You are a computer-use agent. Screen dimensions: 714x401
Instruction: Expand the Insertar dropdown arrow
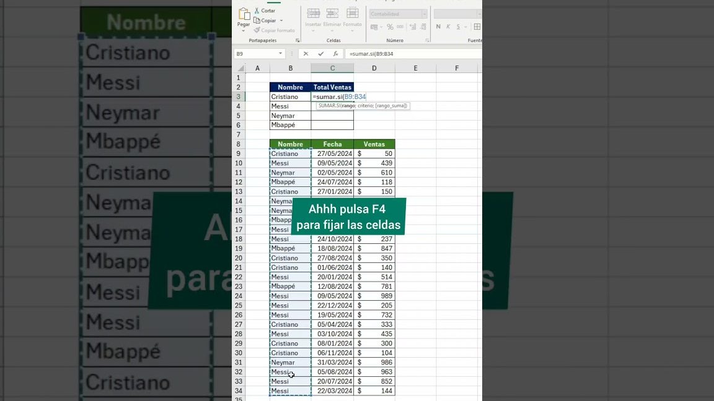pos(313,31)
